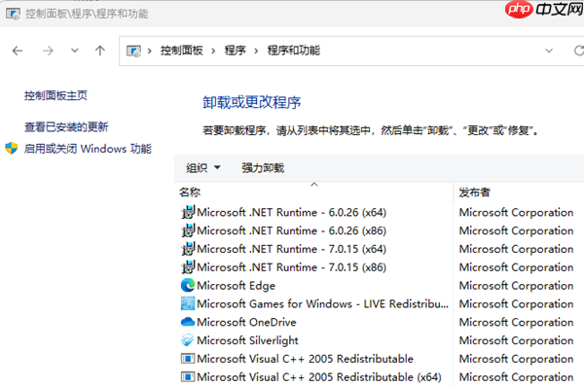The width and height of the screenshot is (584, 387).
Task: Click the .NET Runtime 6.0.26 (x86) icon
Action: pyautogui.click(x=188, y=230)
